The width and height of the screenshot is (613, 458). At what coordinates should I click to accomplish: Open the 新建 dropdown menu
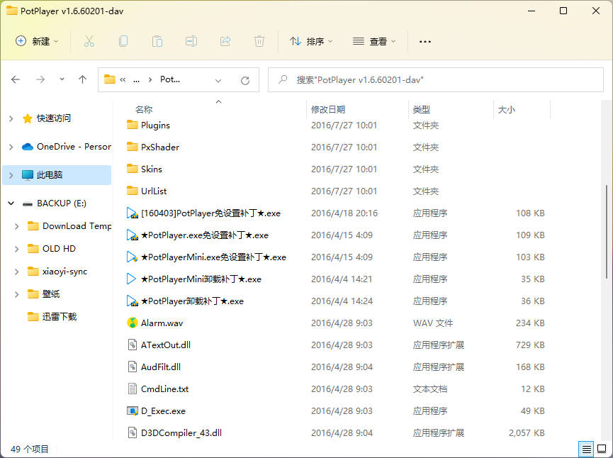pyautogui.click(x=37, y=41)
